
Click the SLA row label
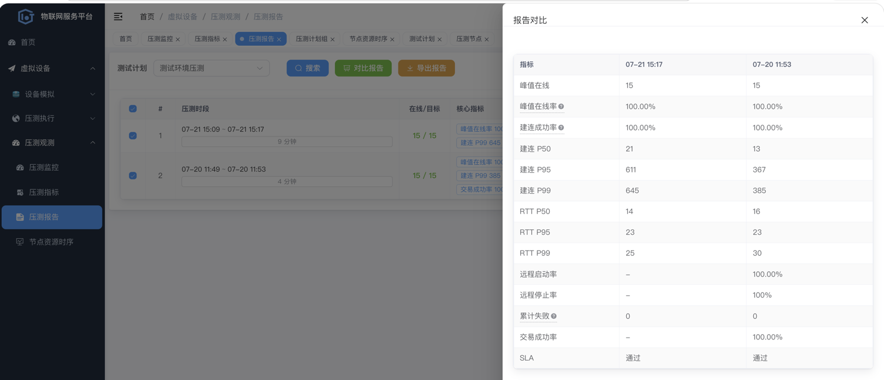(x=527, y=358)
